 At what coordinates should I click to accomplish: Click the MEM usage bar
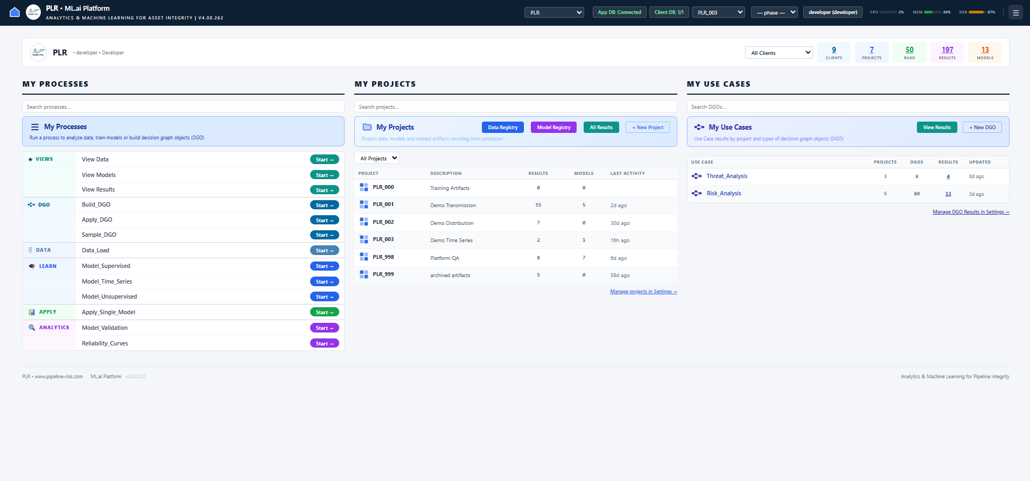tap(933, 12)
